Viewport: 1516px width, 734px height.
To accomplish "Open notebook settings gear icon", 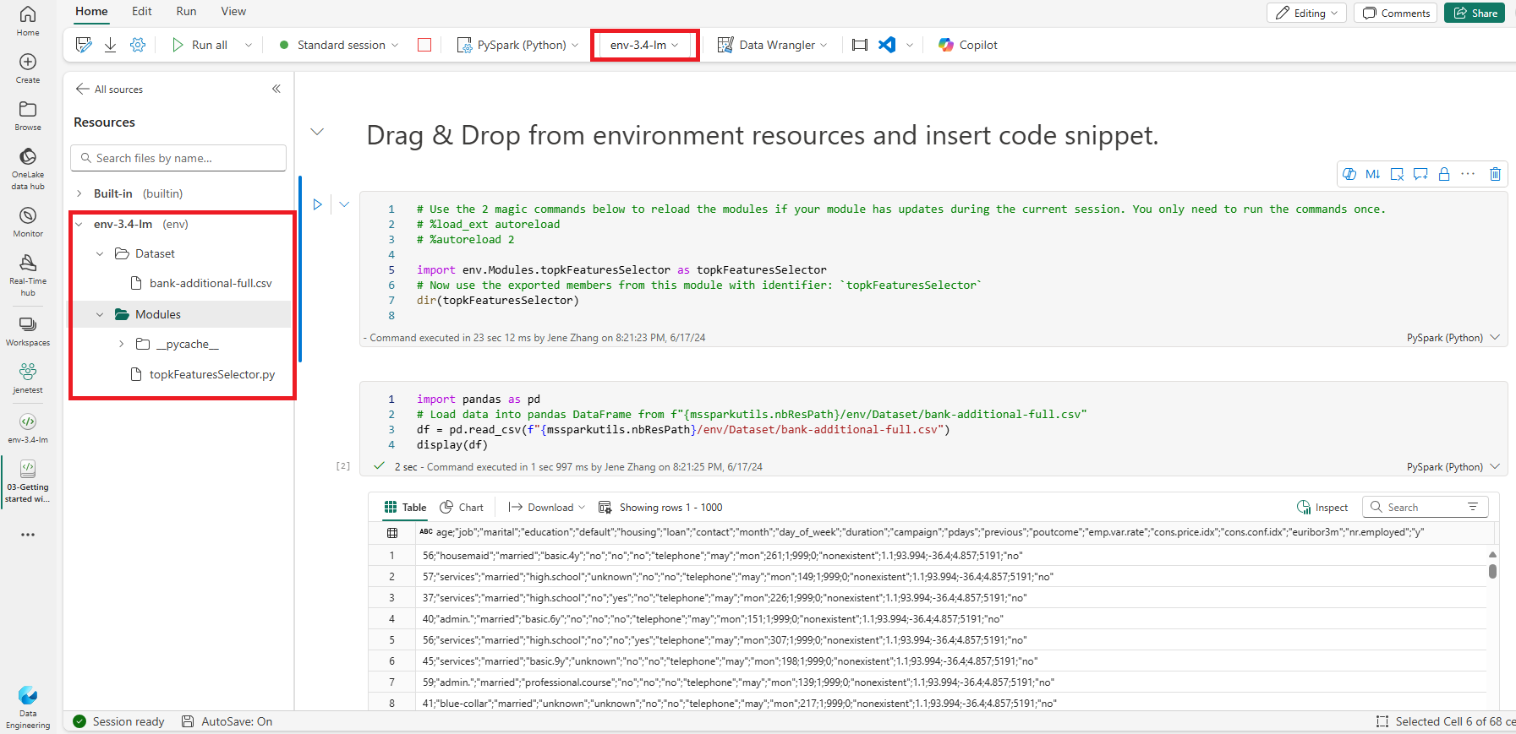I will pos(138,45).
